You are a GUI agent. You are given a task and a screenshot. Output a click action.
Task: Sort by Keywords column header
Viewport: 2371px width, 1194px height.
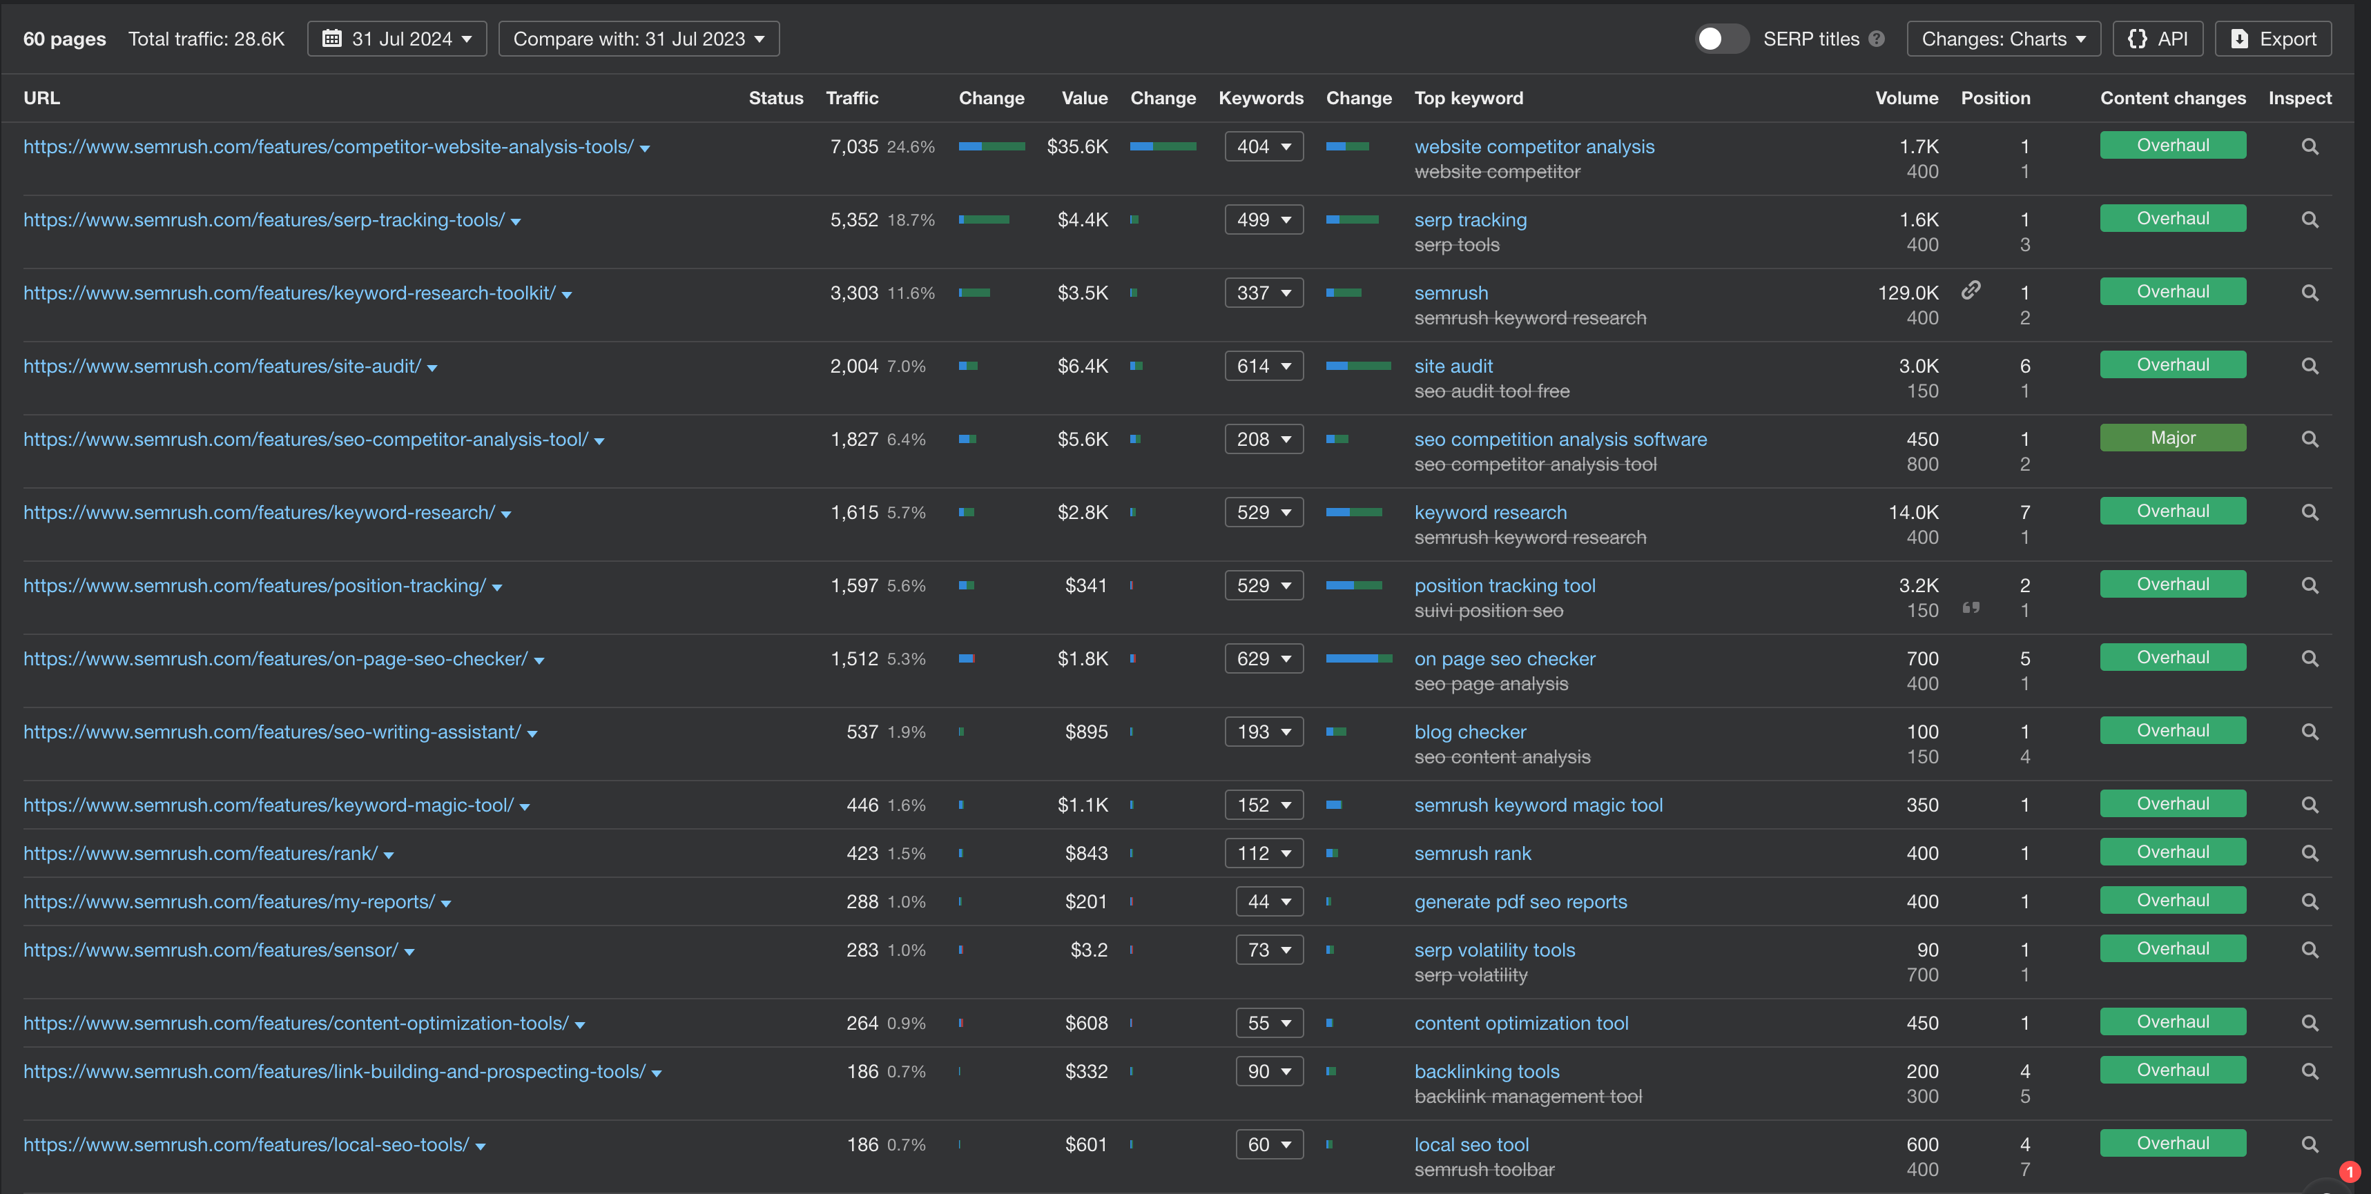point(1260,99)
